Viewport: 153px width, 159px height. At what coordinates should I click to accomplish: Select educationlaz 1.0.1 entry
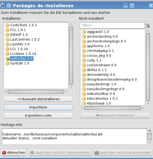[x=102, y=99]
